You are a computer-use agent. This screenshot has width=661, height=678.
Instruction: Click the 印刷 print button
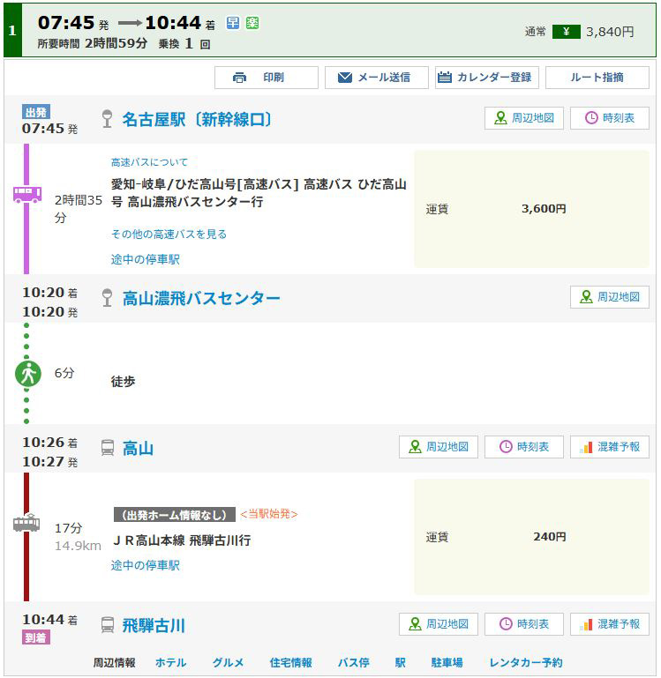pos(266,78)
